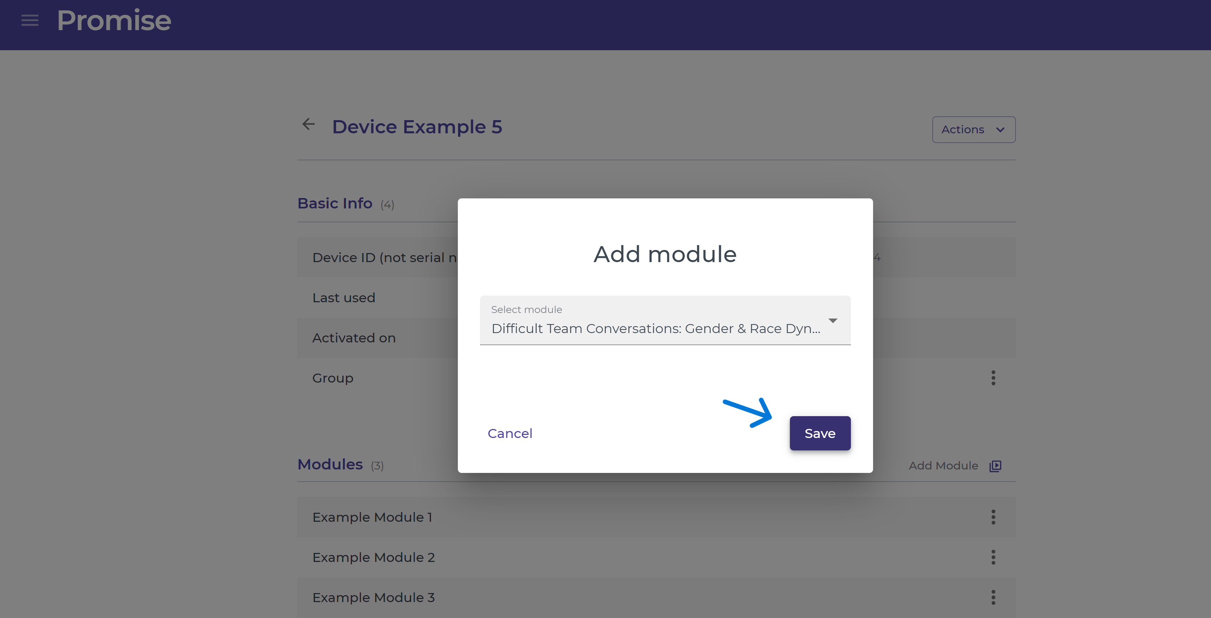Screen dimensions: 1211x618
Task: Click the Basic Info section heading
Action: pyautogui.click(x=335, y=203)
